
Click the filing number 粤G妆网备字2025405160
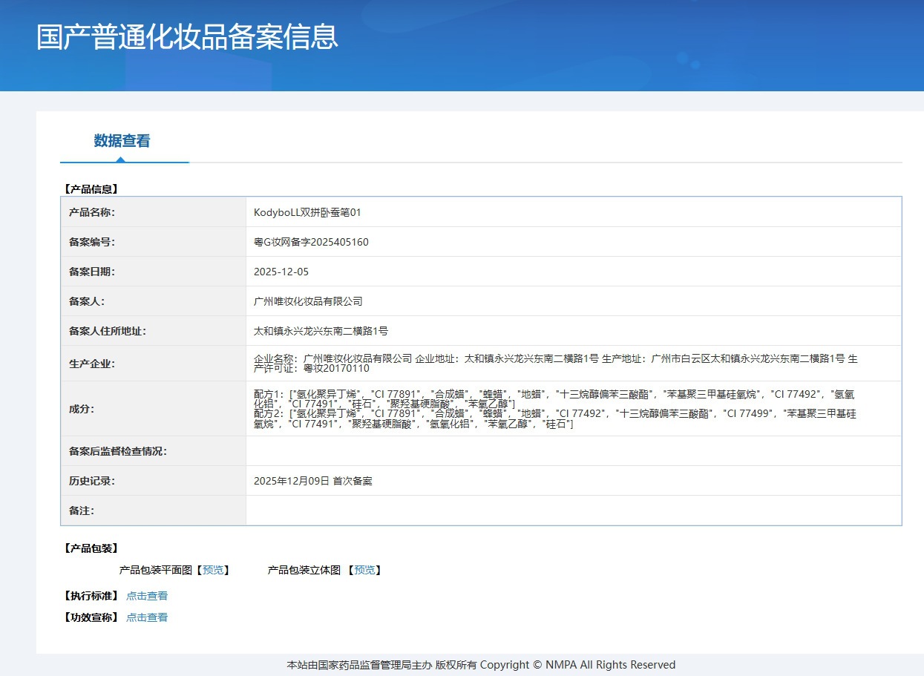(x=311, y=242)
